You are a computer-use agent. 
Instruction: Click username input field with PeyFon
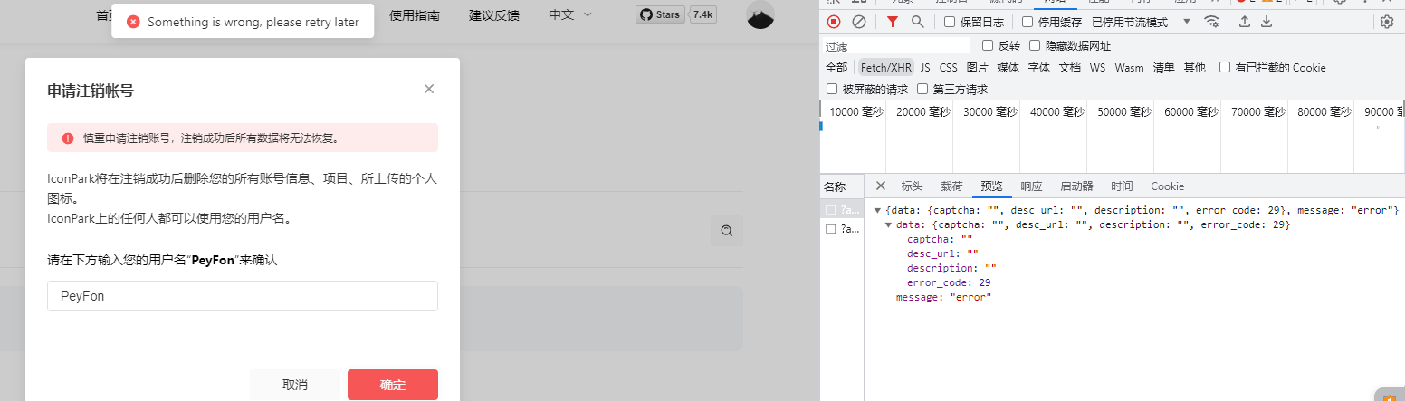point(243,296)
